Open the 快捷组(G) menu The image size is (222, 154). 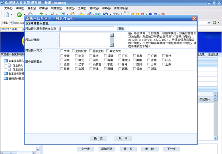(x=57, y=8)
